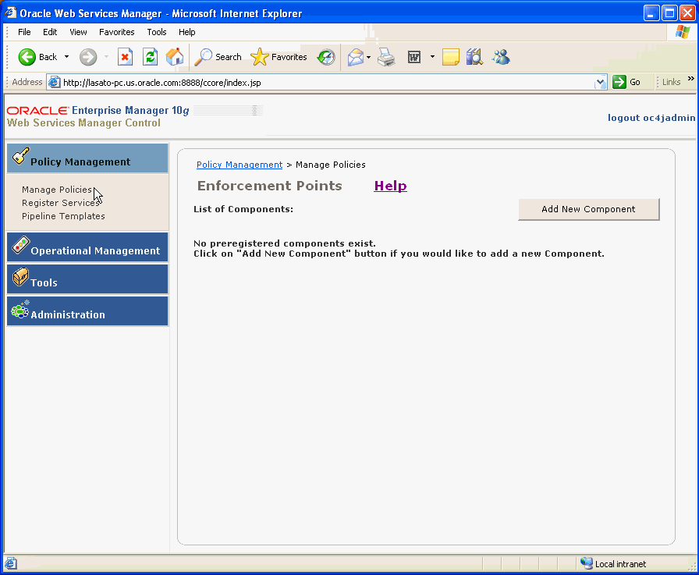Expand Operational Management section
The width and height of the screenshot is (699, 575).
pyautogui.click(x=87, y=247)
